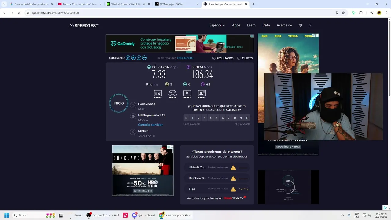Open the TikTok taskbar icon
The width and height of the screenshot is (391, 220).
[125, 215]
